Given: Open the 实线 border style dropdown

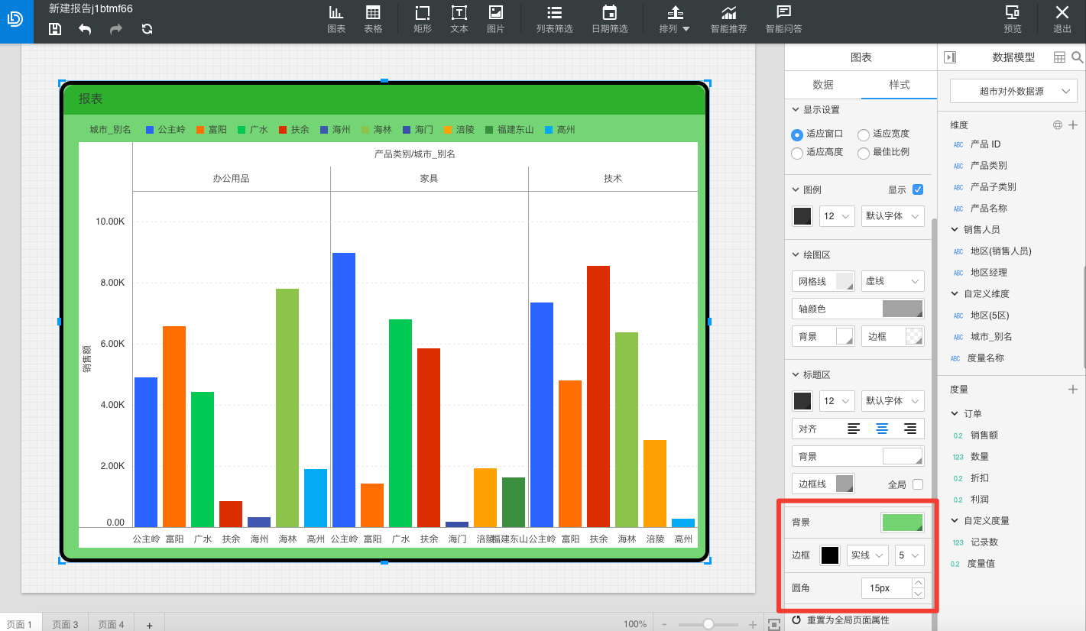Looking at the screenshot, I should tap(867, 555).
